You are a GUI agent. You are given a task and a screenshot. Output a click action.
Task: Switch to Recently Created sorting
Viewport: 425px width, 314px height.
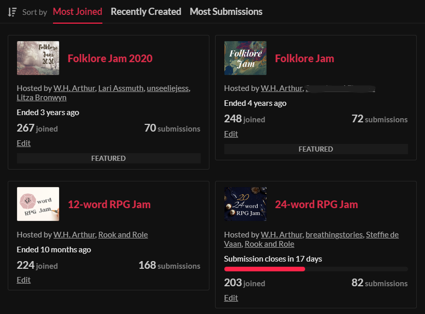[146, 12]
